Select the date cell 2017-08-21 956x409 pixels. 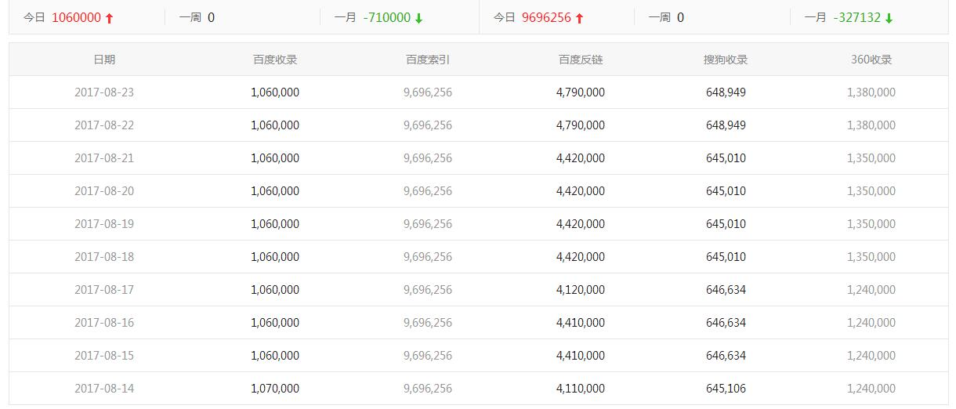[104, 158]
